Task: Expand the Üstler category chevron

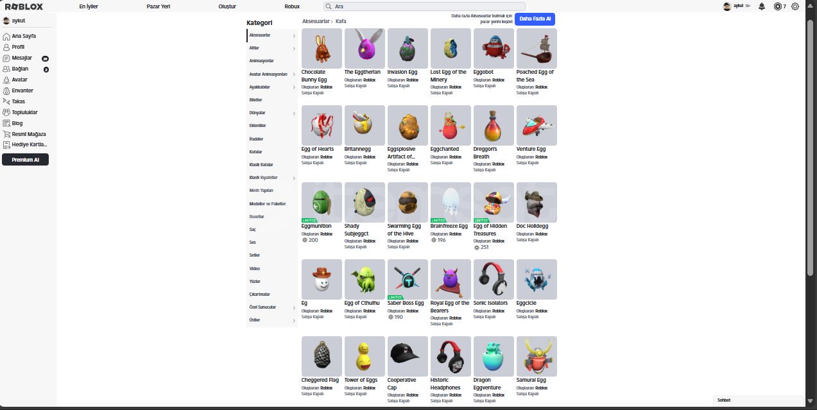Action: click(x=294, y=320)
